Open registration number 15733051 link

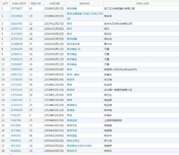click(x=17, y=85)
